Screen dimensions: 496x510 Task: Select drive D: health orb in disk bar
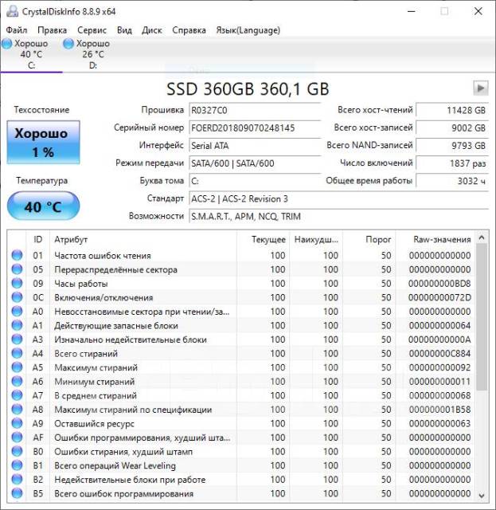point(68,44)
